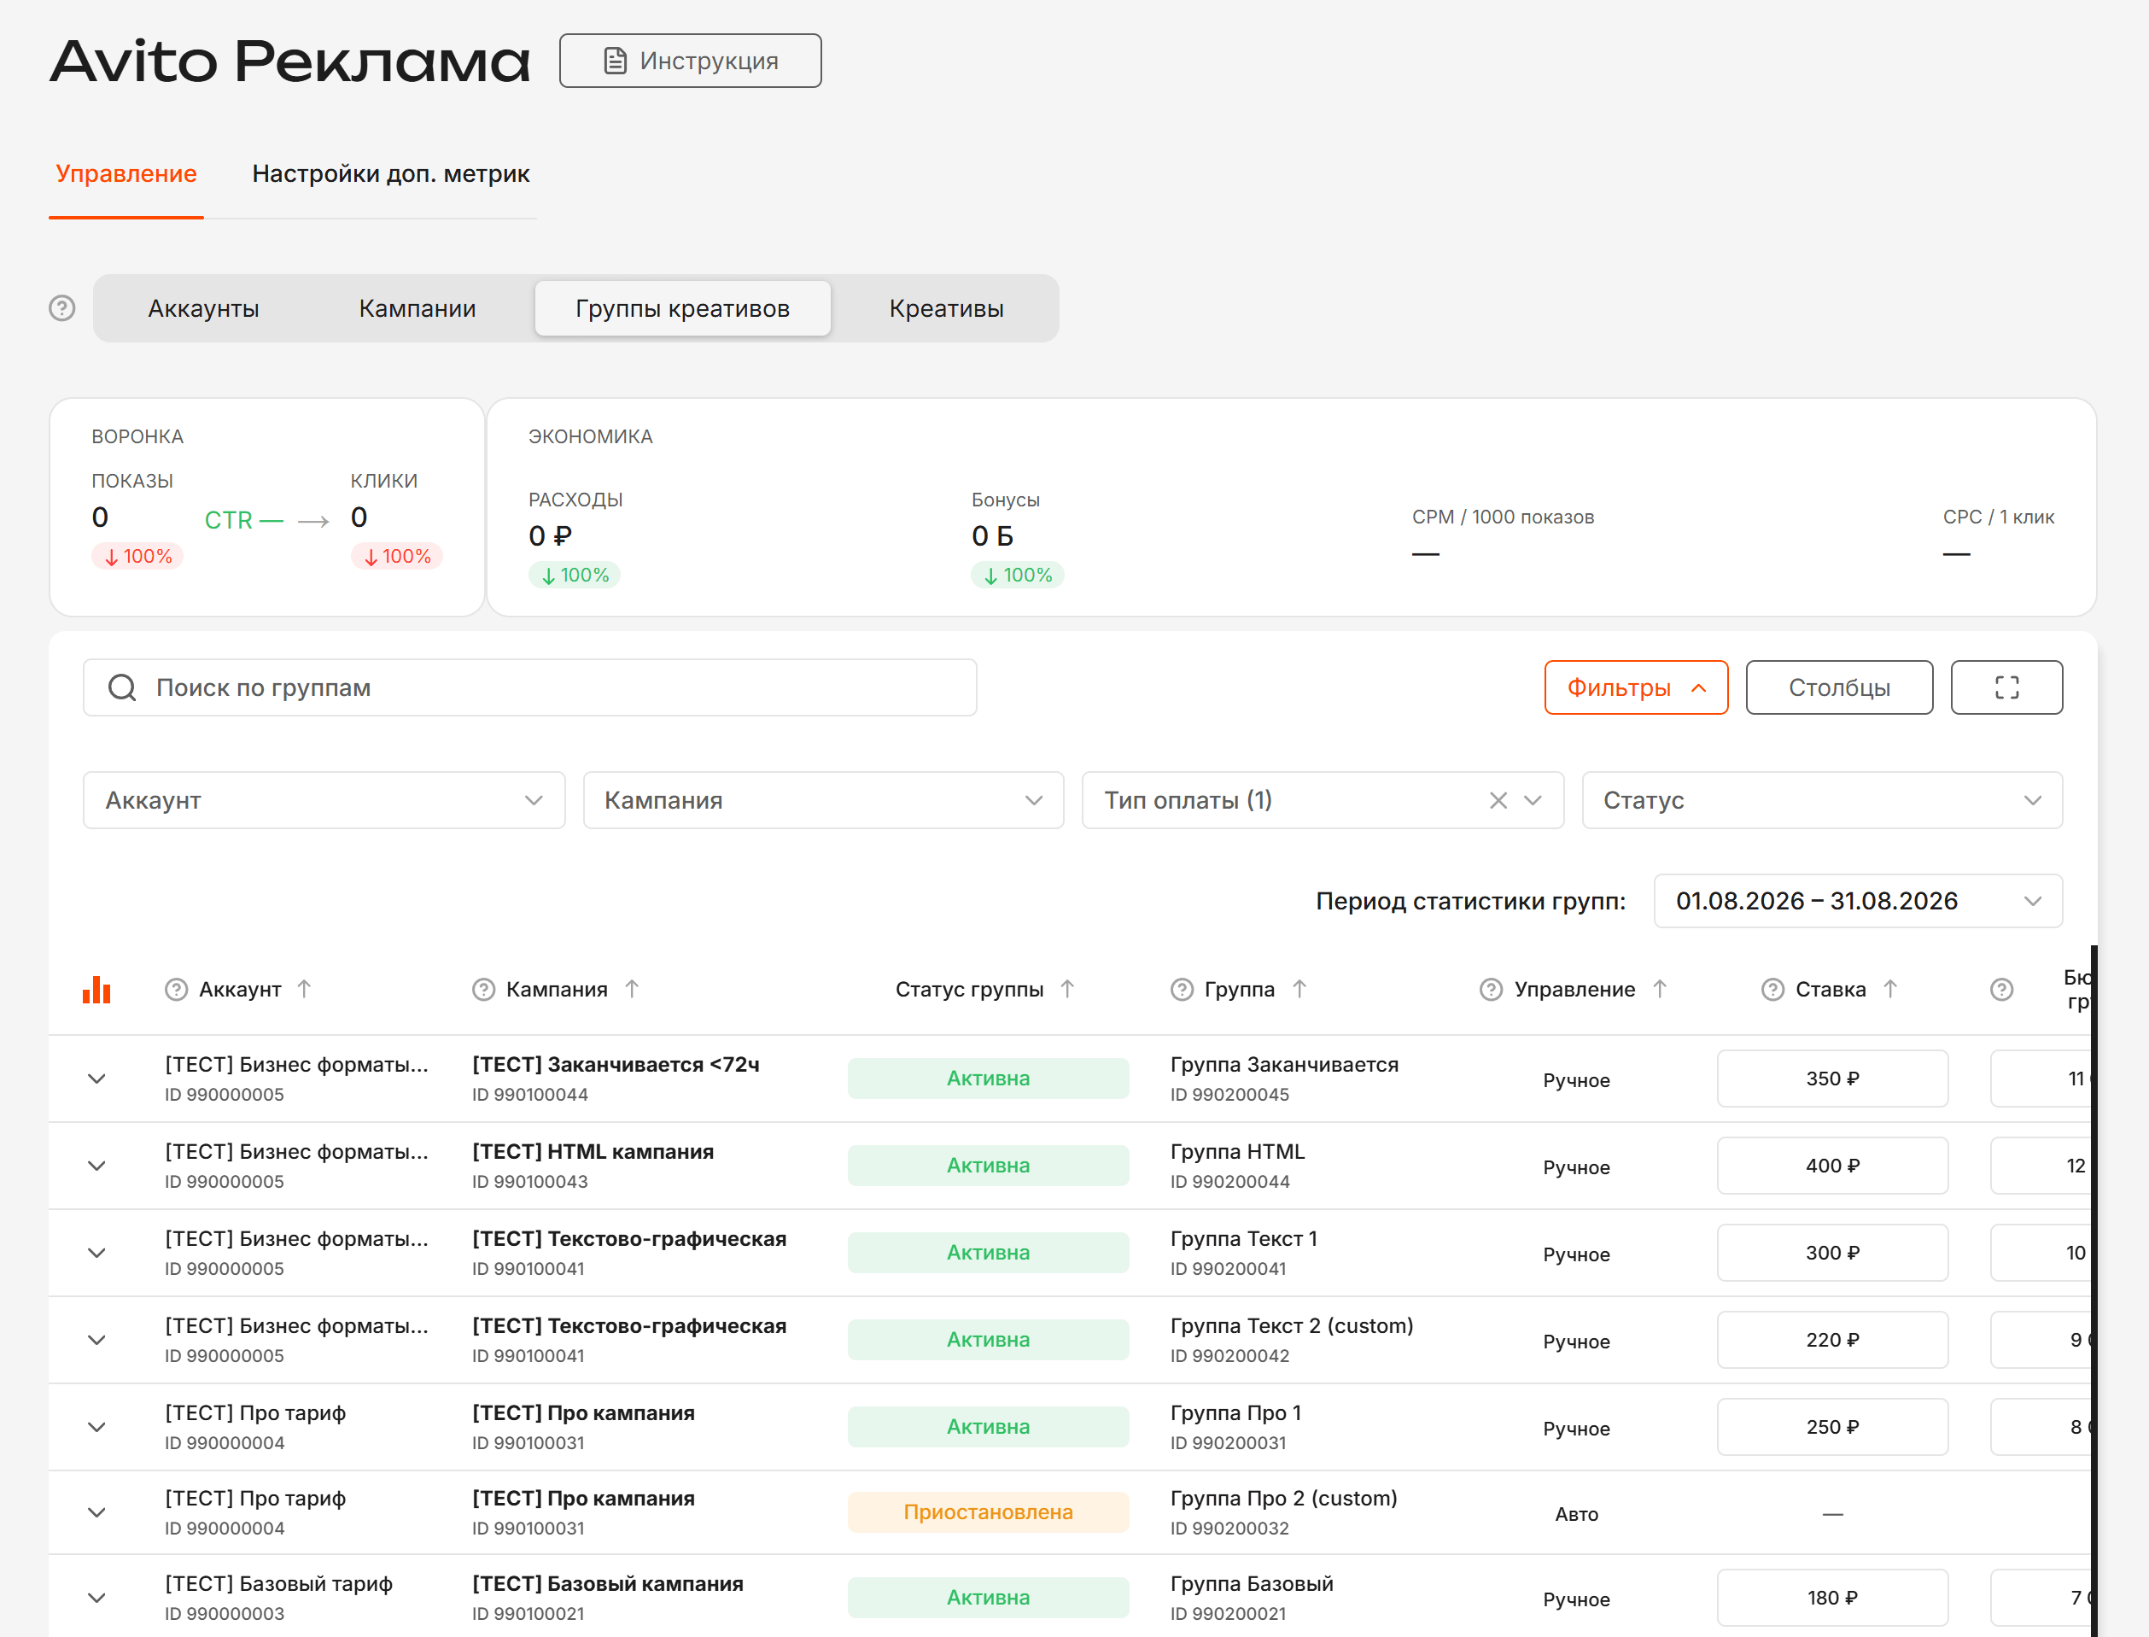Open the Статус filter dropdown
Screen dimensions: 2149x1637
click(x=1822, y=801)
